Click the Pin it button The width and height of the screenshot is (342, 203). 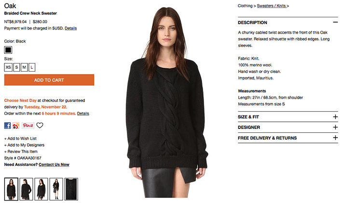tap(28, 126)
